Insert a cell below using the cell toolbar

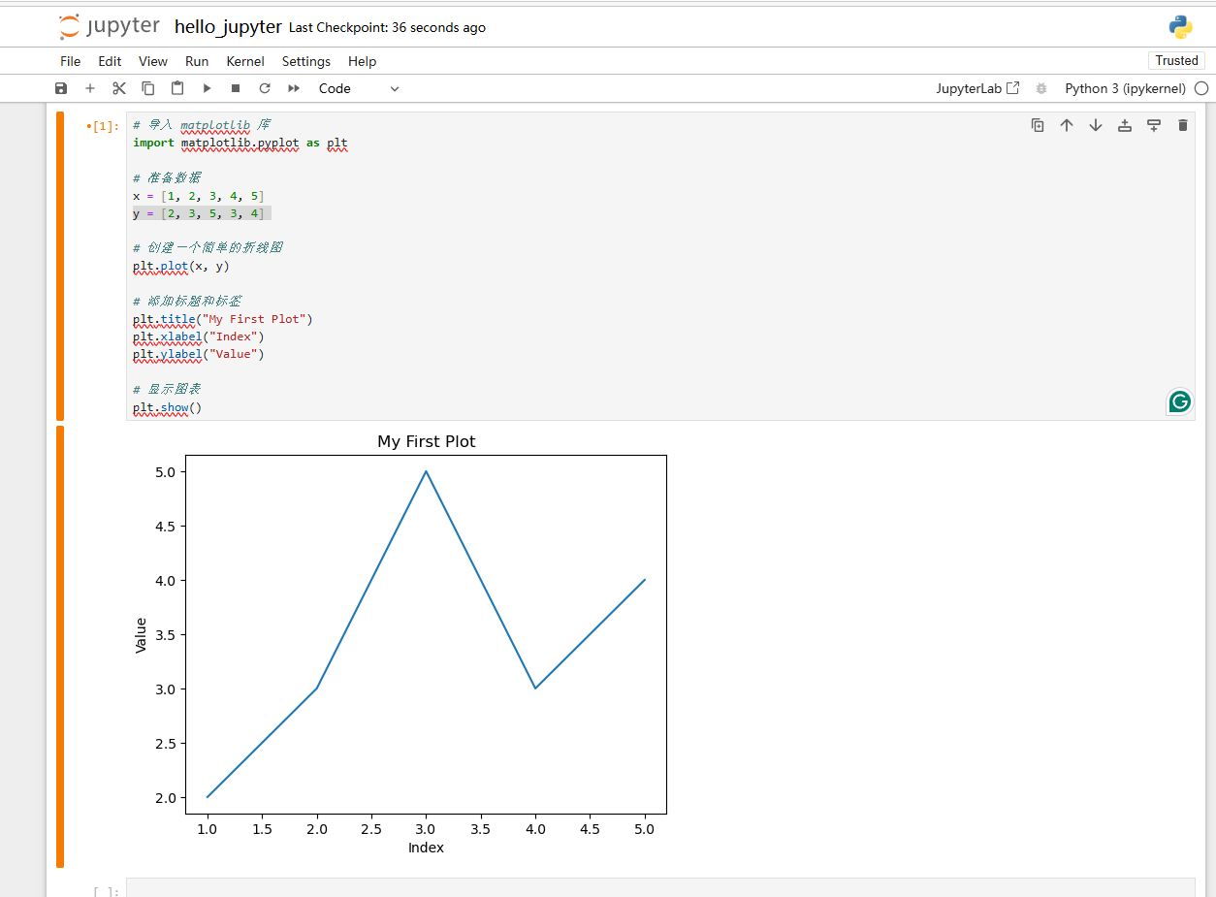click(1154, 125)
